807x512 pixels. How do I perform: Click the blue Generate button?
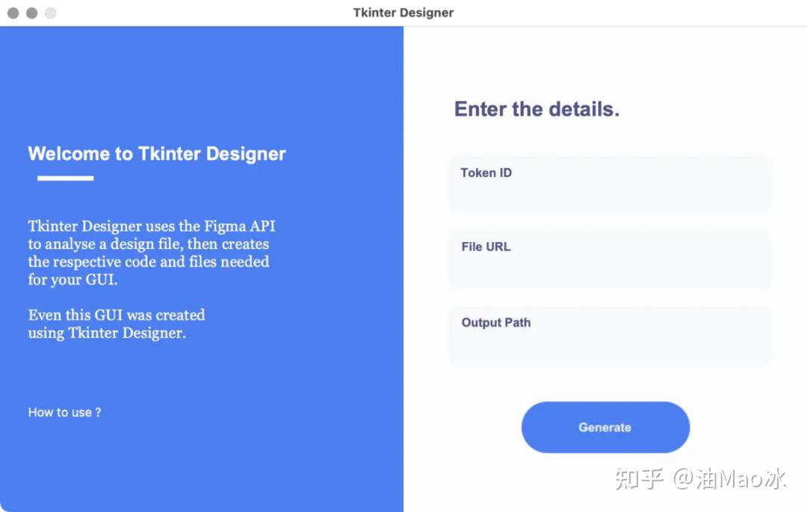tap(605, 427)
